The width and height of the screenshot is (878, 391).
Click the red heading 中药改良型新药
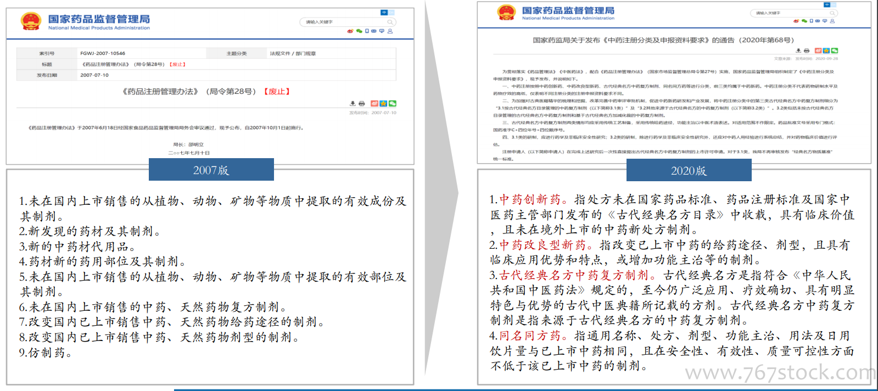[546, 245]
